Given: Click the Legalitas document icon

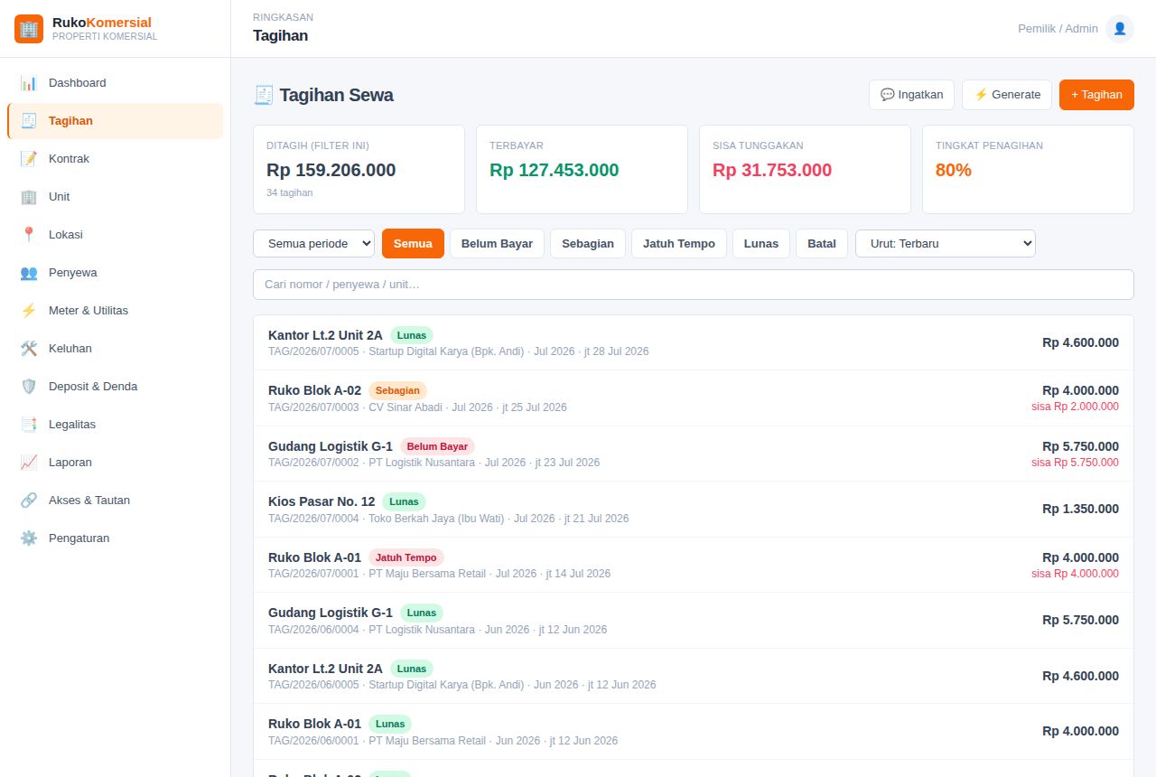Looking at the screenshot, I should click(x=29, y=425).
